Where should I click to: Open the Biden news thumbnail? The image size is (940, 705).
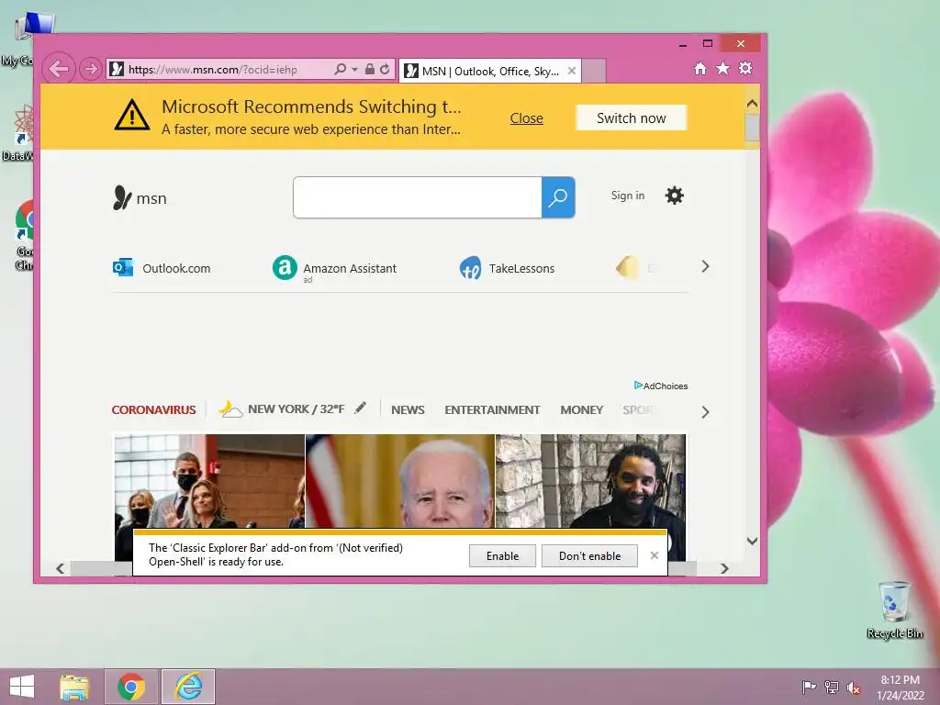pyautogui.click(x=400, y=481)
